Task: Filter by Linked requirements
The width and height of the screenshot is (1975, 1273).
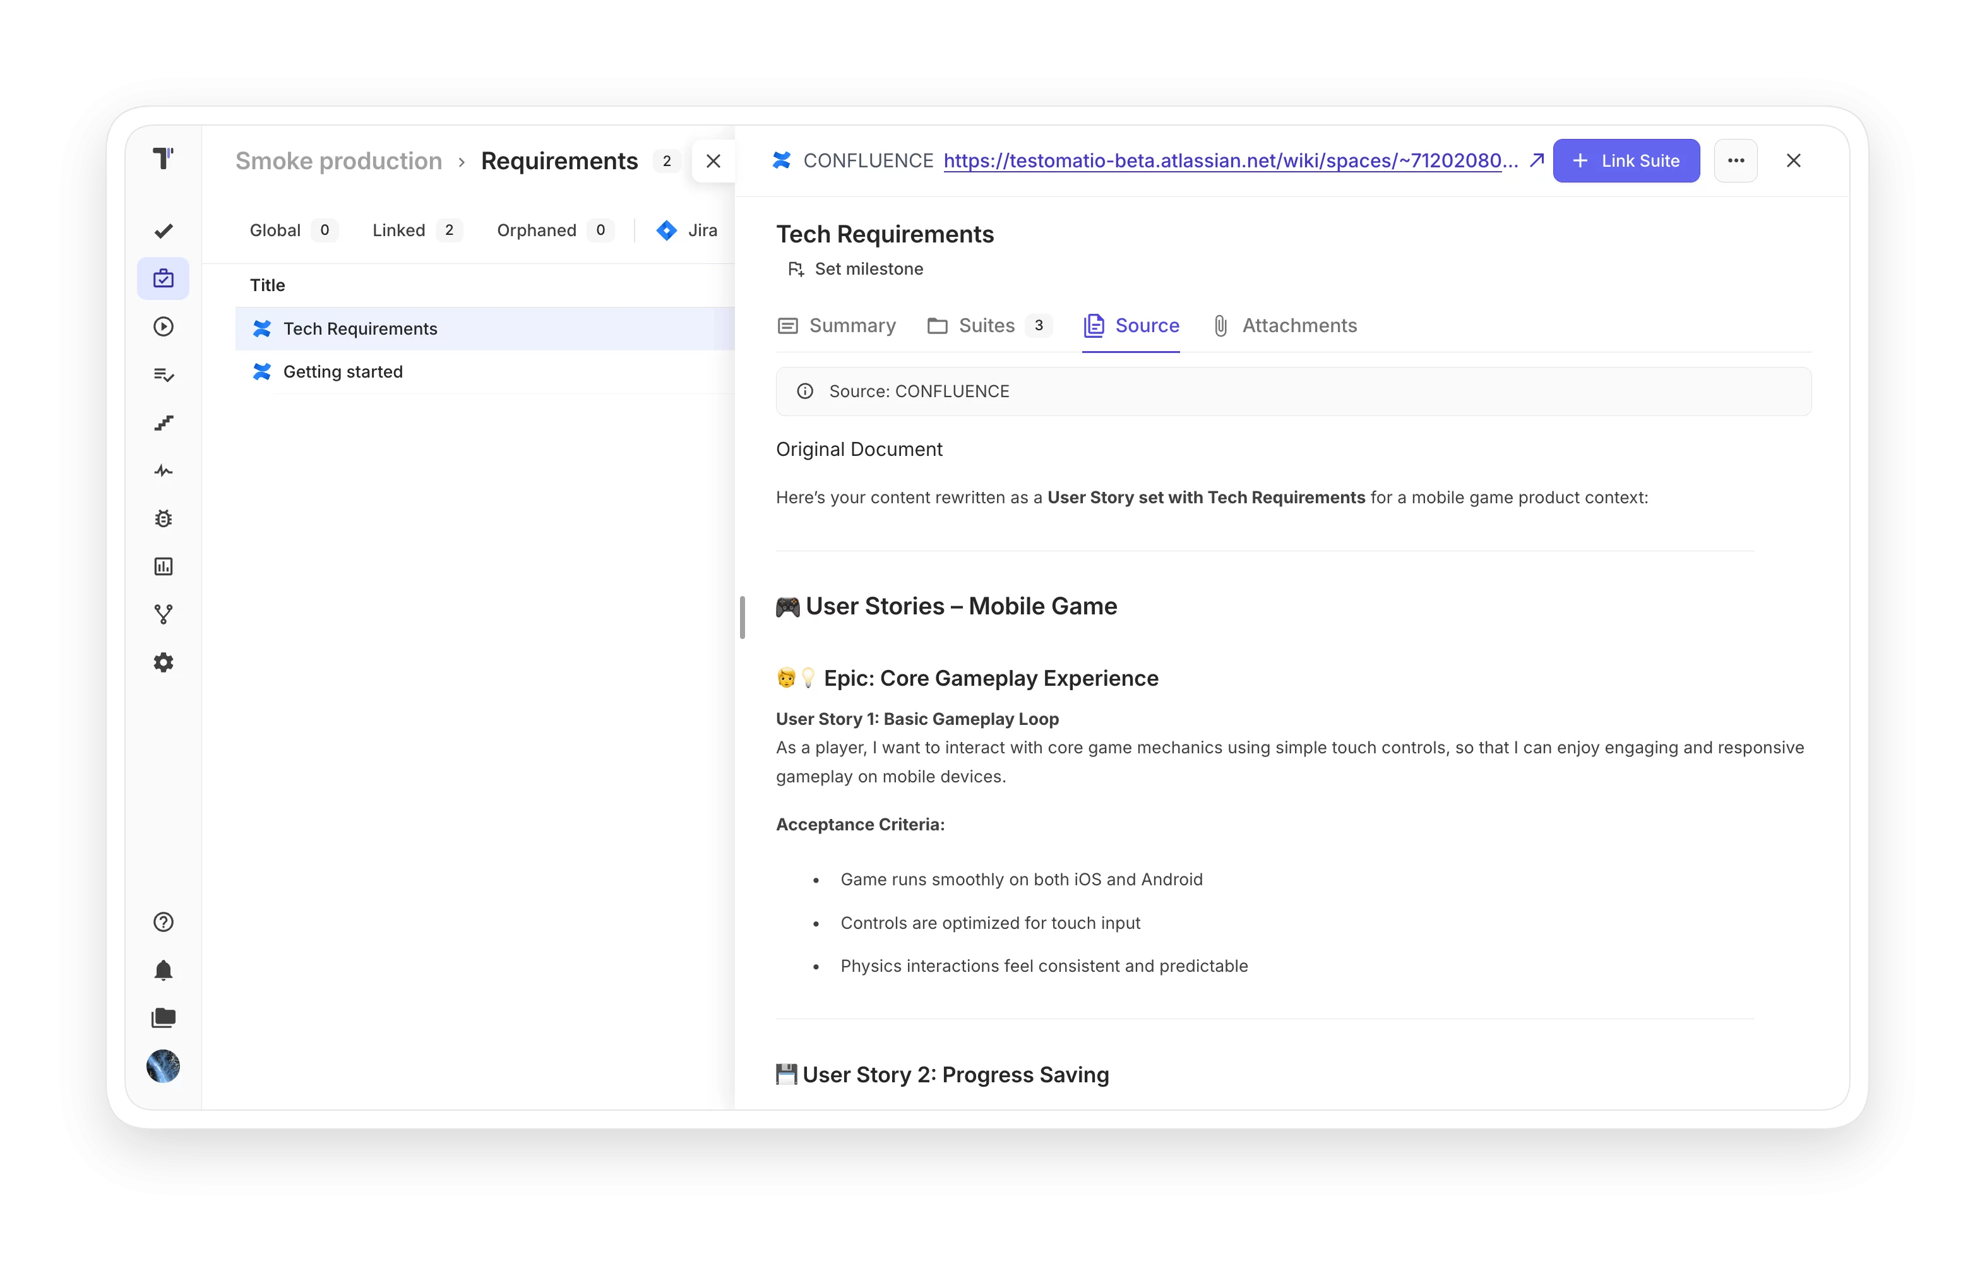Action: click(415, 230)
